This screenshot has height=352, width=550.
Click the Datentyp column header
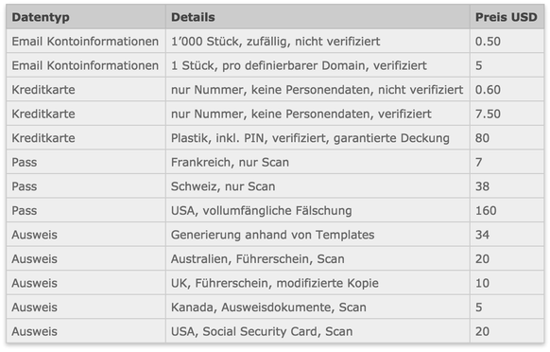point(86,17)
